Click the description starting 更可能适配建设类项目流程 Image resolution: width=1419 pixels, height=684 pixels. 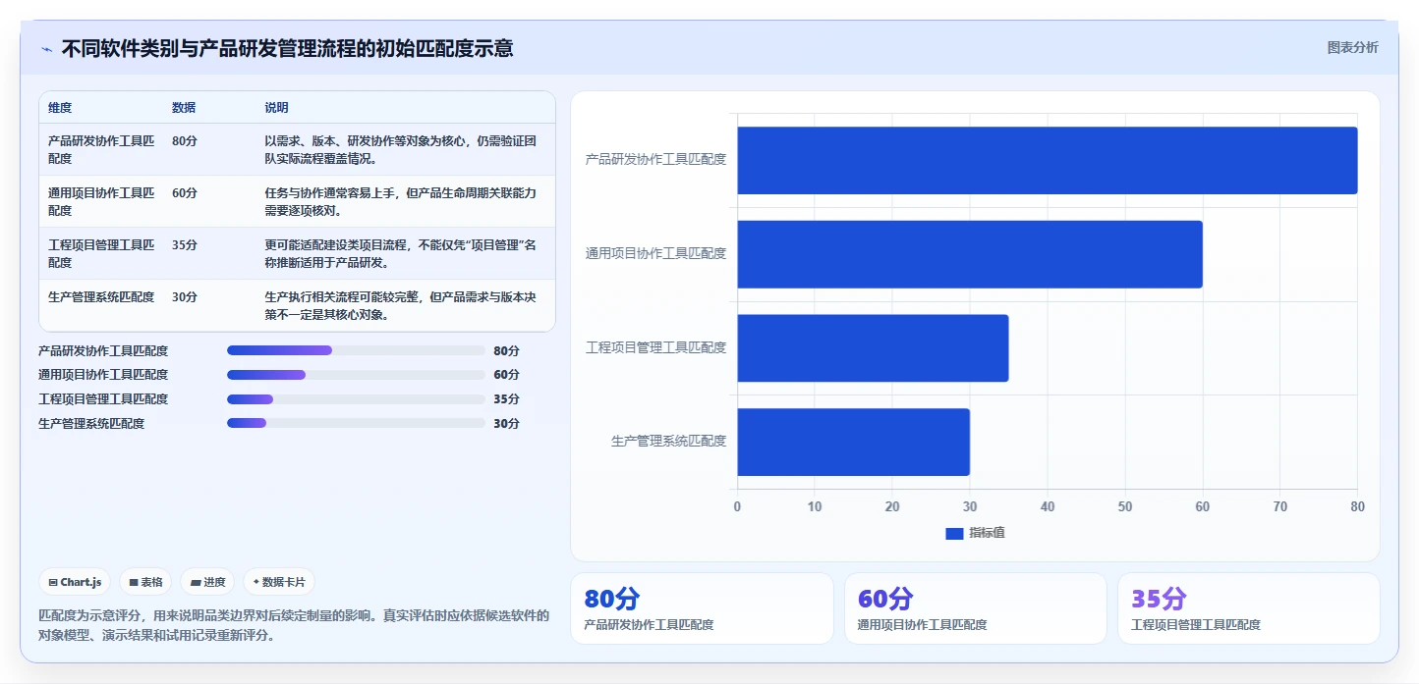click(401, 253)
